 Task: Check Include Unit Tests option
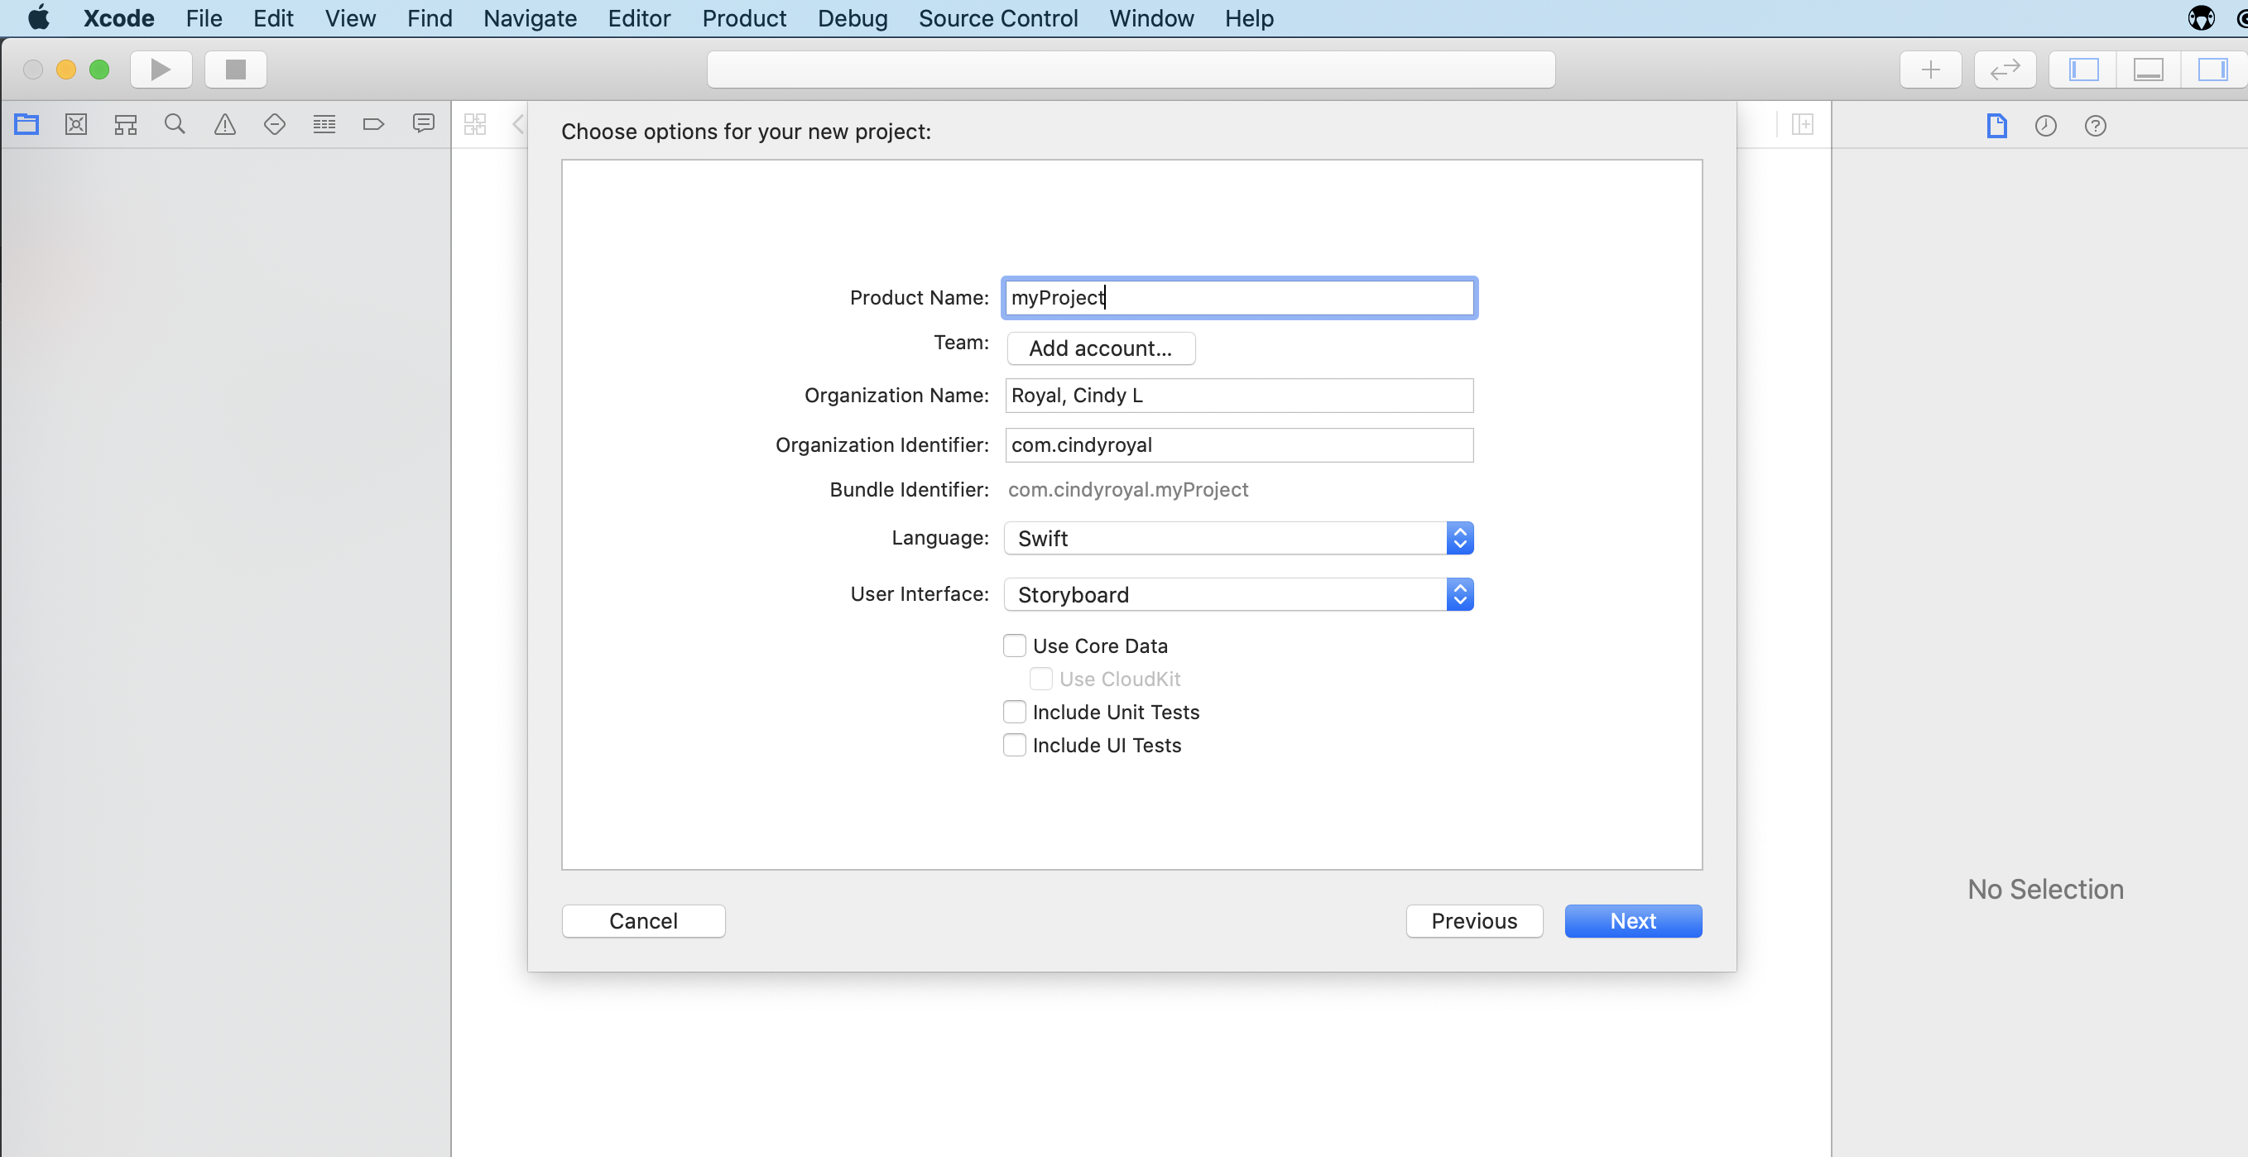pos(1014,712)
